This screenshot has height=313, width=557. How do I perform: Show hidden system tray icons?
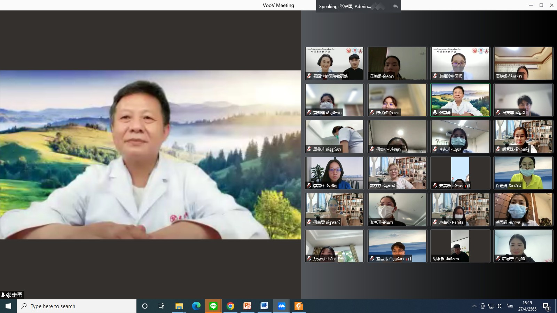(x=474, y=306)
